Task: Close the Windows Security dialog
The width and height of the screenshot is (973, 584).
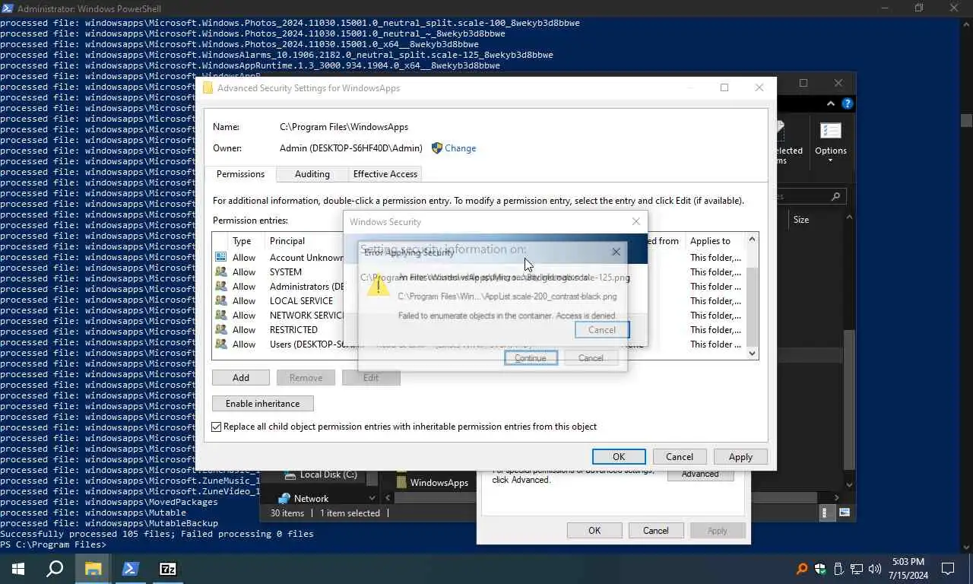Action: [636, 221]
